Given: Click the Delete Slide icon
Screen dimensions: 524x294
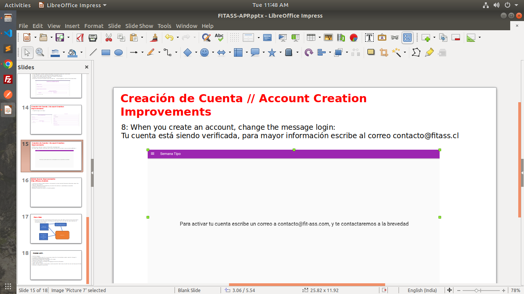Looking at the screenshot, I should click(456, 38).
